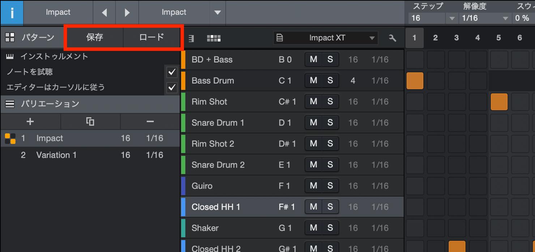Viewport: 535px width, 252px height.
Task: Solo the Bass Drum lane
Action: (x=330, y=81)
